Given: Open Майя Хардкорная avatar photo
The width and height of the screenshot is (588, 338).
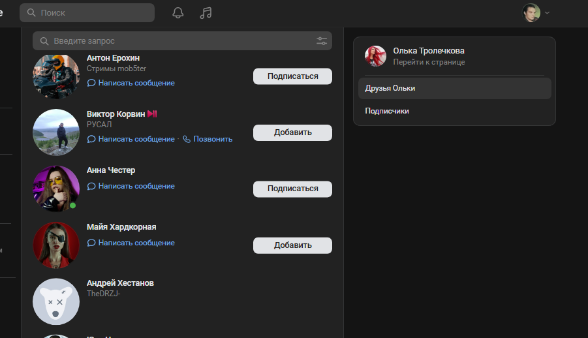Looking at the screenshot, I should point(56,245).
